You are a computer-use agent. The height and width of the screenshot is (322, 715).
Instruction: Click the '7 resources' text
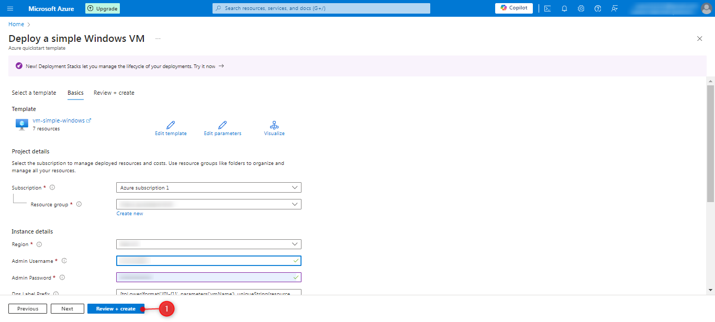pyautogui.click(x=46, y=129)
